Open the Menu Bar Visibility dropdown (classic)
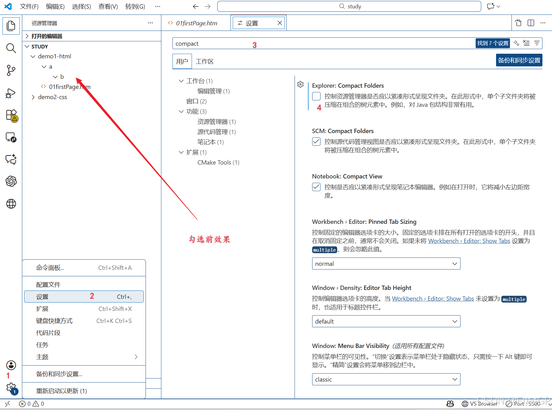The image size is (552, 410). 386,379
